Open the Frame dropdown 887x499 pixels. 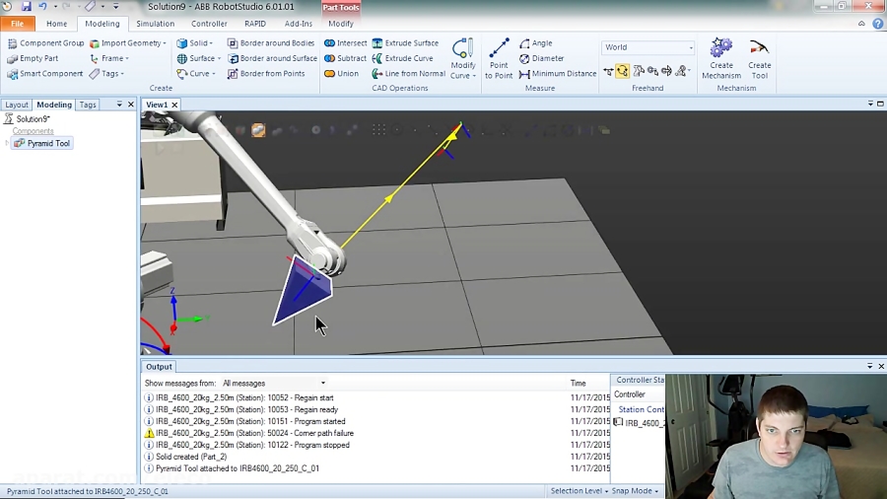tap(109, 58)
